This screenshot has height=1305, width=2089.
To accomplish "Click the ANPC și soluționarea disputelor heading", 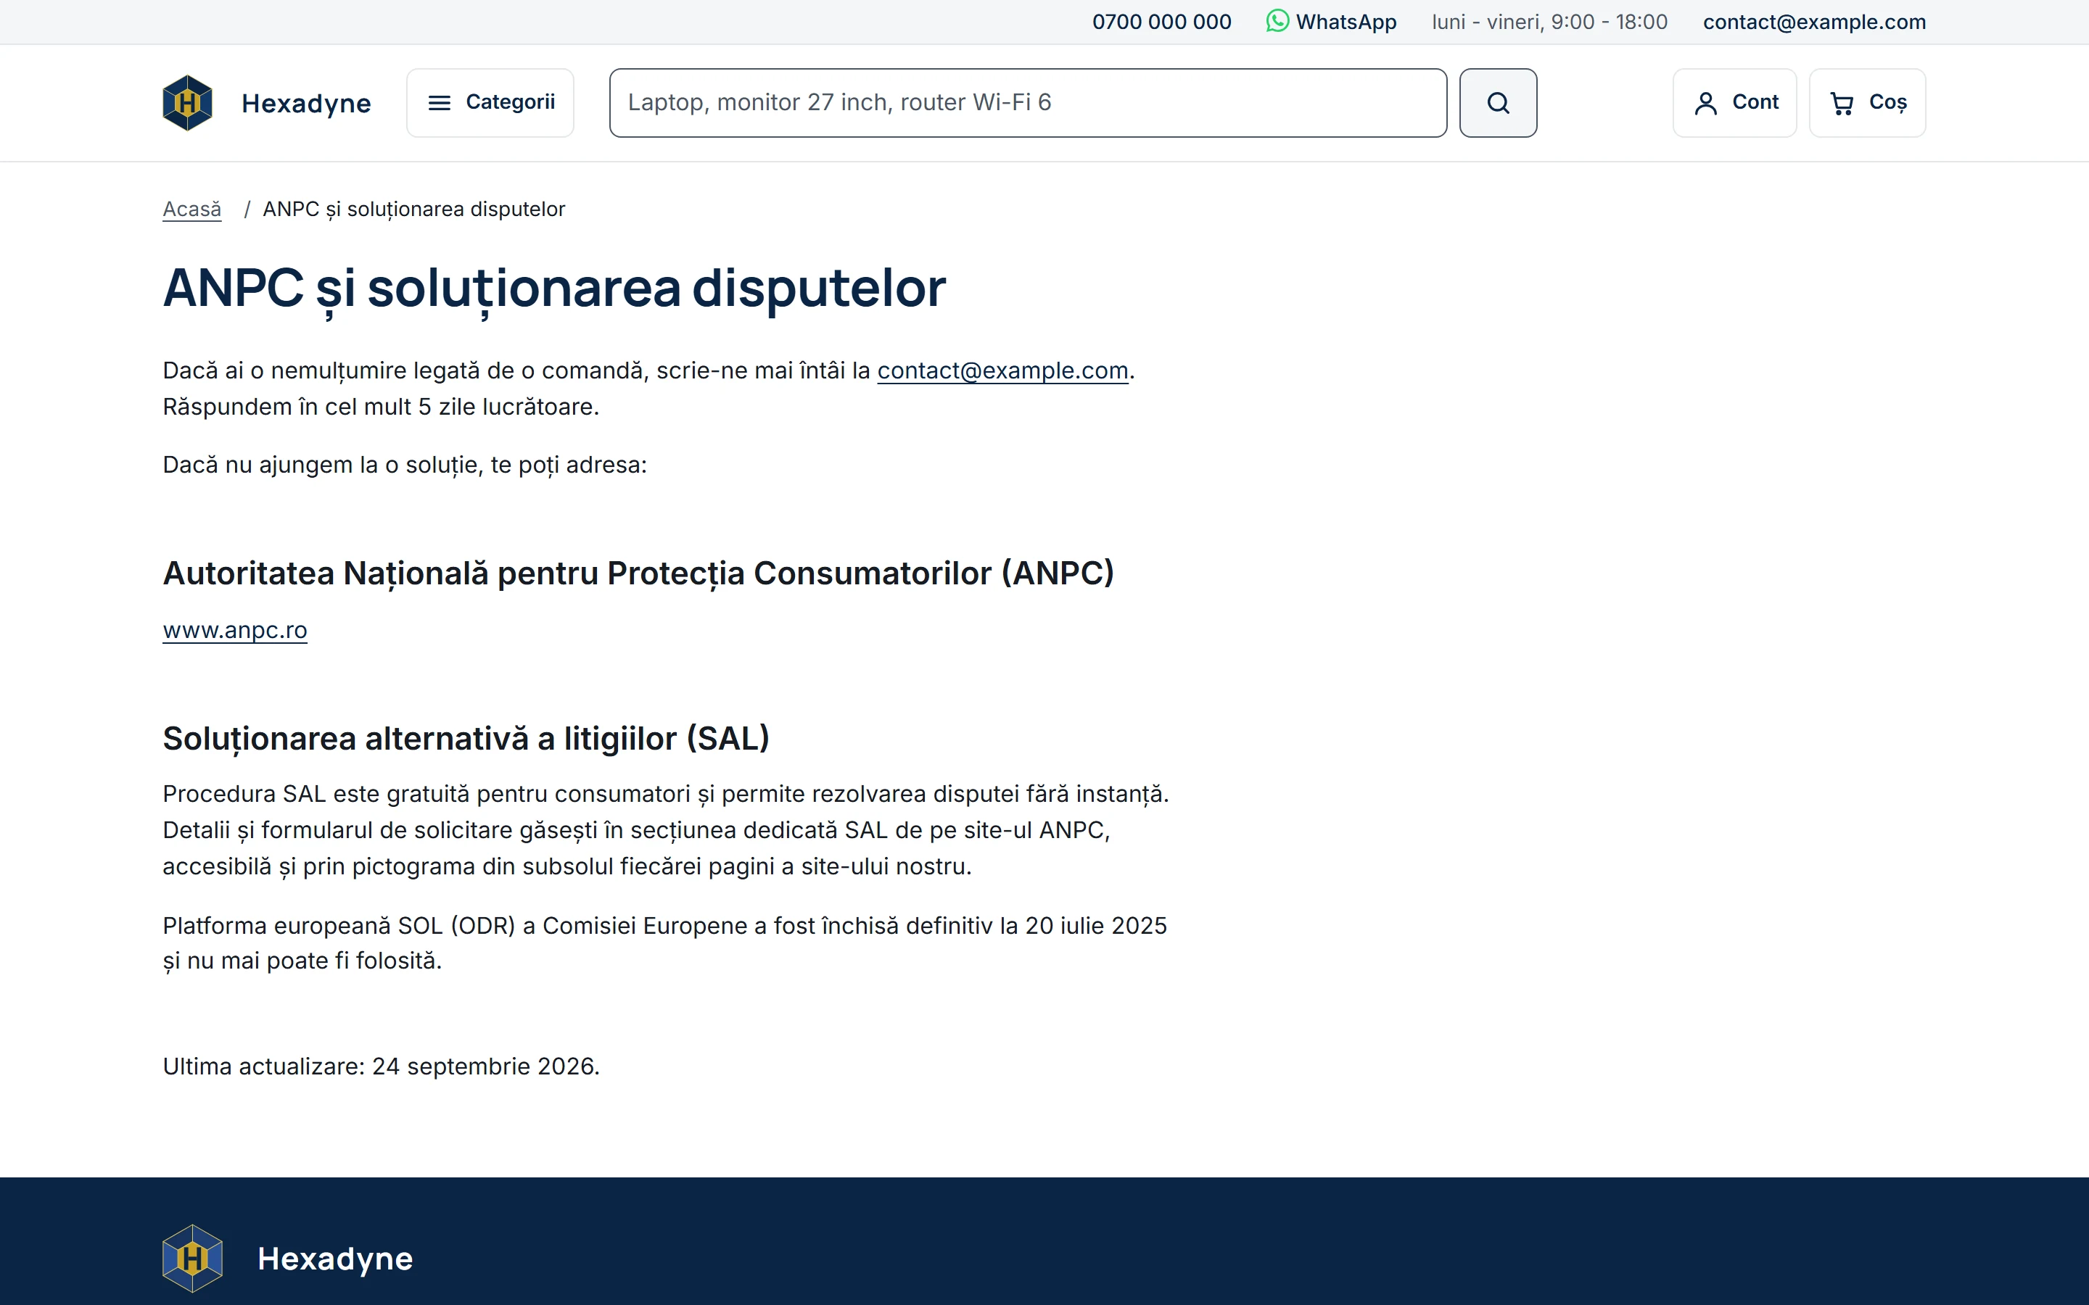I will 554,289.
